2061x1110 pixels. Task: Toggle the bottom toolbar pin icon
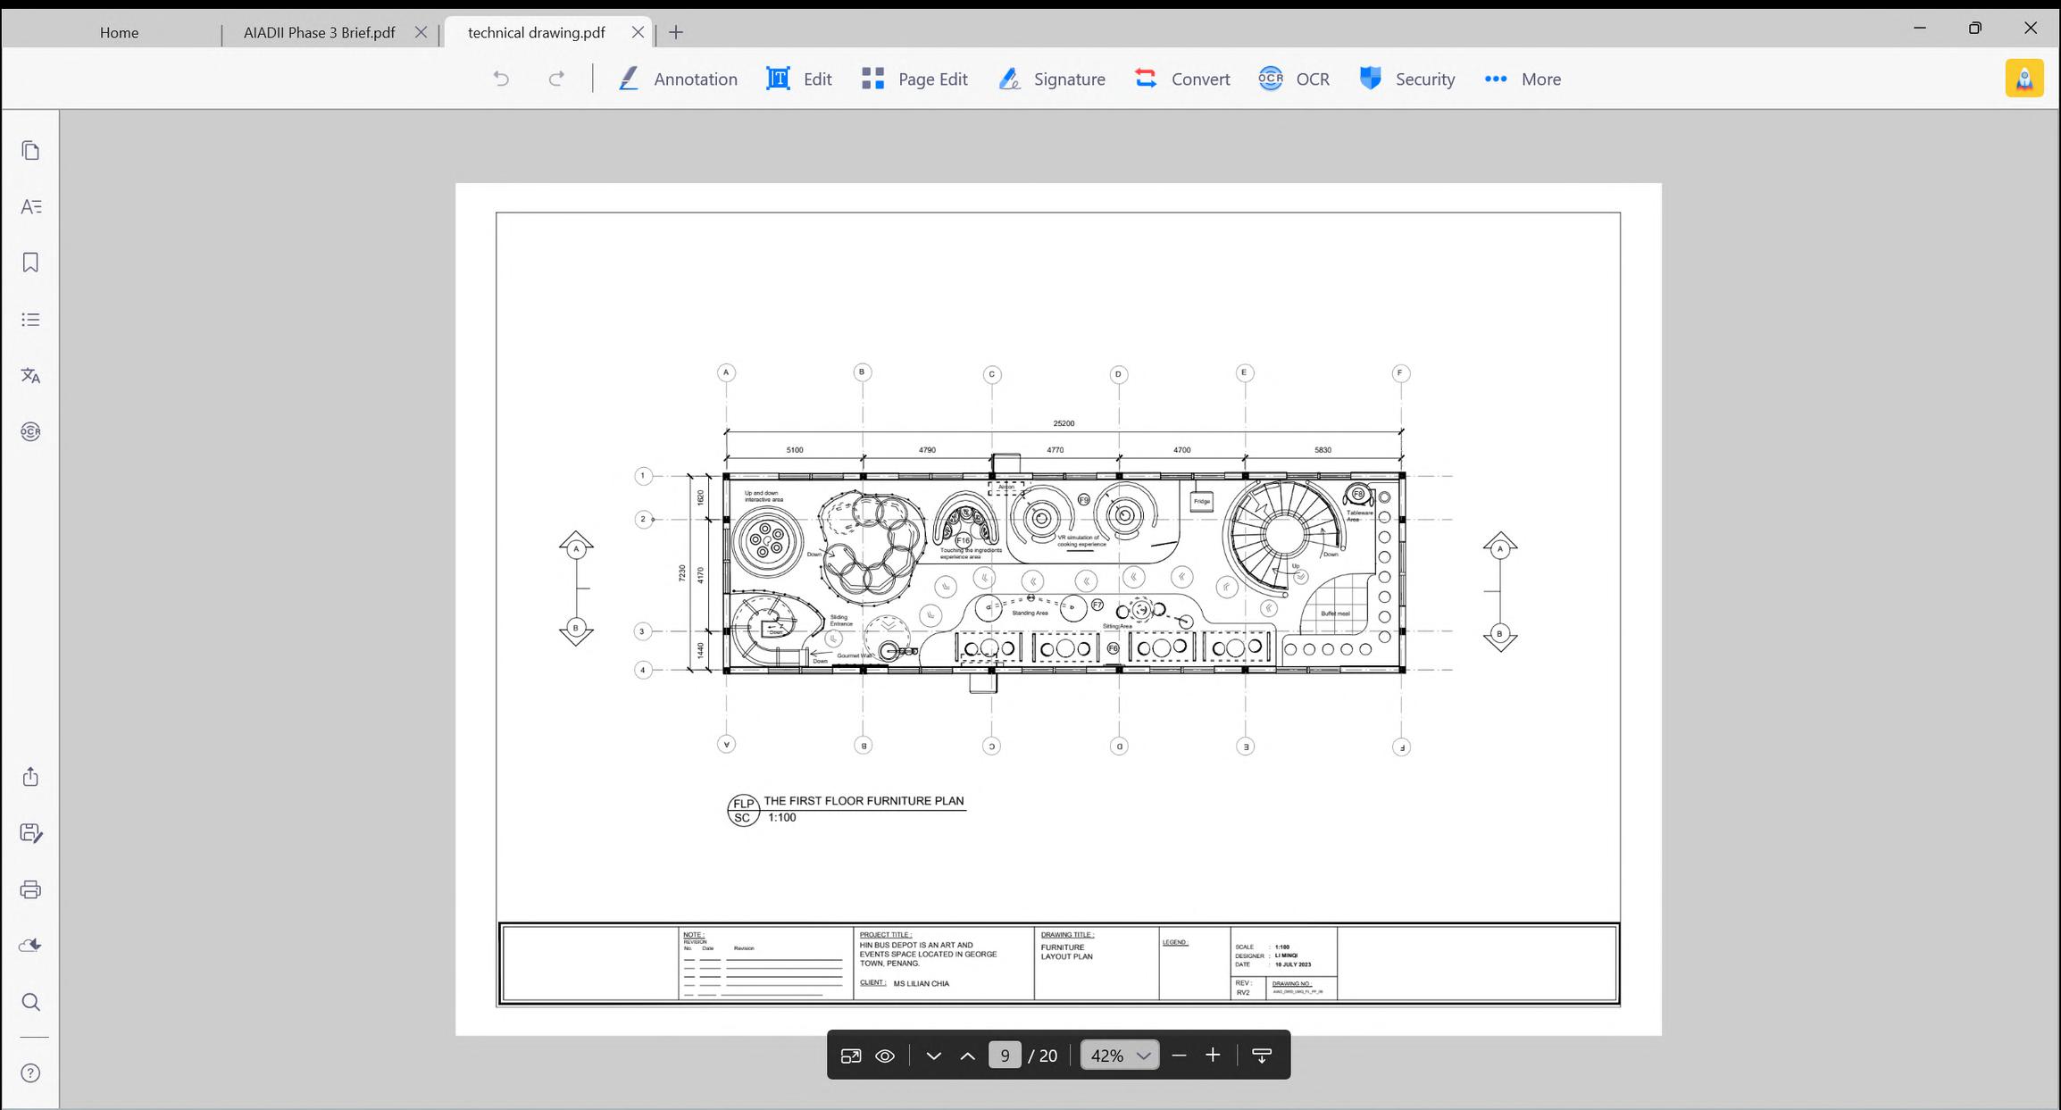coord(1262,1056)
